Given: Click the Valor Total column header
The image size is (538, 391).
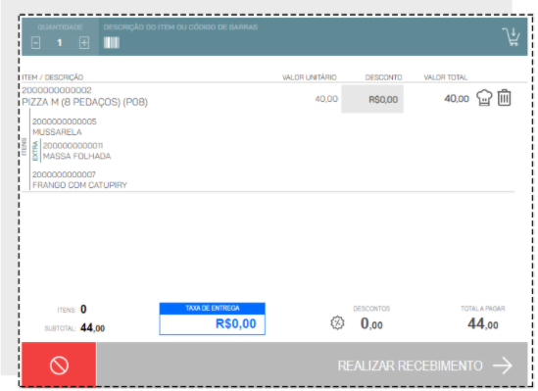Looking at the screenshot, I should click(446, 77).
